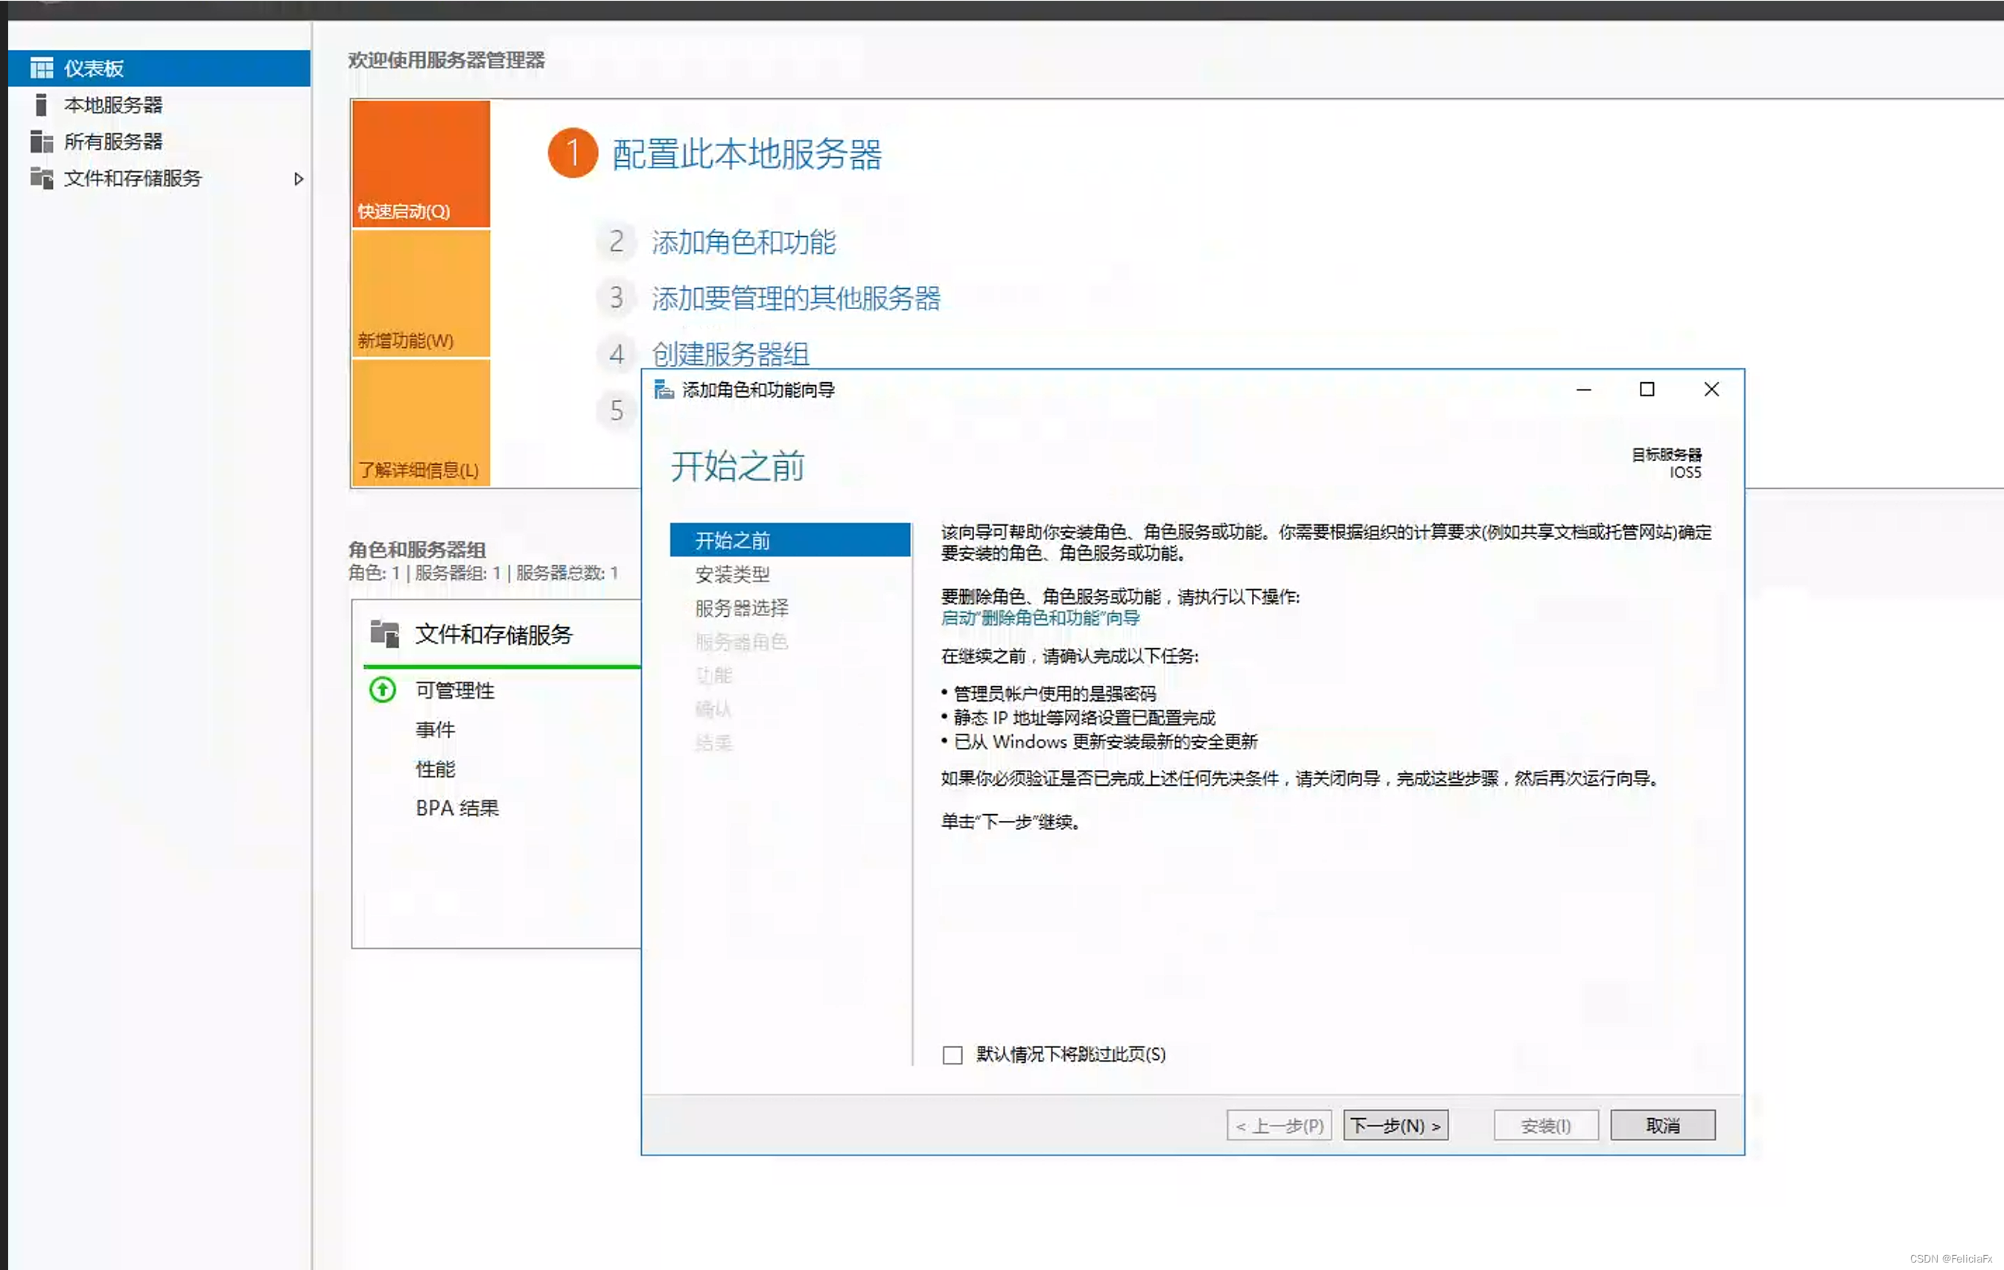Open BPA 结果 in the storage services tile
Screen dimensions: 2004x1270
(457, 808)
